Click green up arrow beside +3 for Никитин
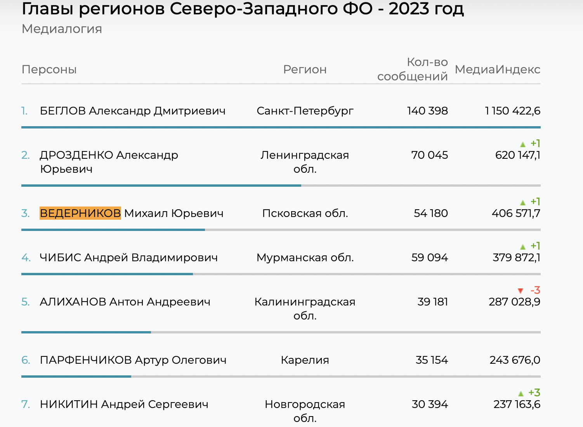The width and height of the screenshot is (583, 427). click(x=521, y=394)
